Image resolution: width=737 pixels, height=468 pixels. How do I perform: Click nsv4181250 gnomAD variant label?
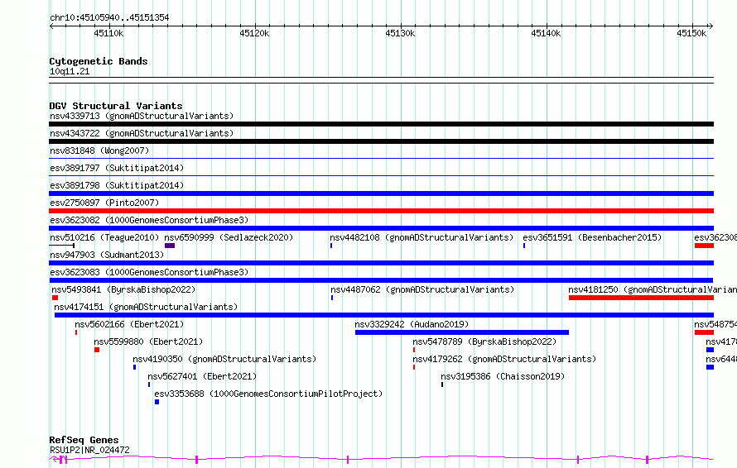click(653, 289)
